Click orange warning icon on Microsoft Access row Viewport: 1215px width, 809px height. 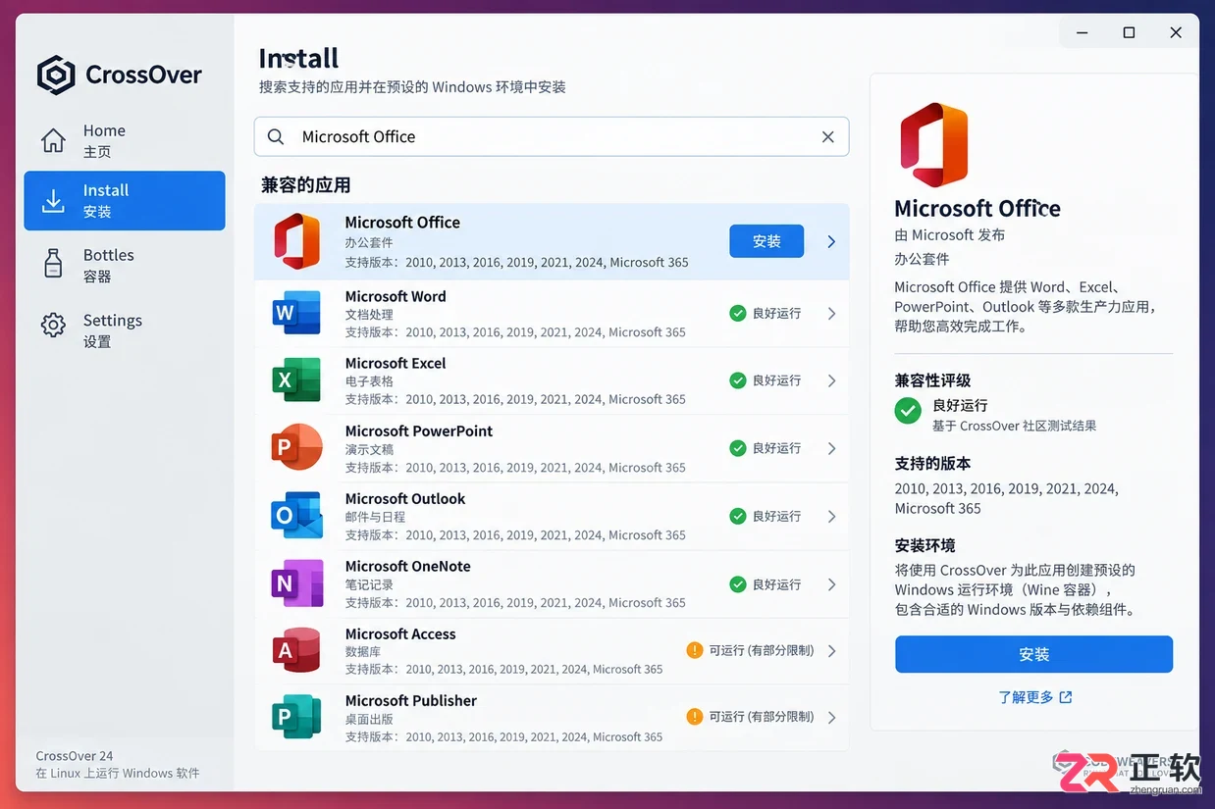[x=695, y=650]
